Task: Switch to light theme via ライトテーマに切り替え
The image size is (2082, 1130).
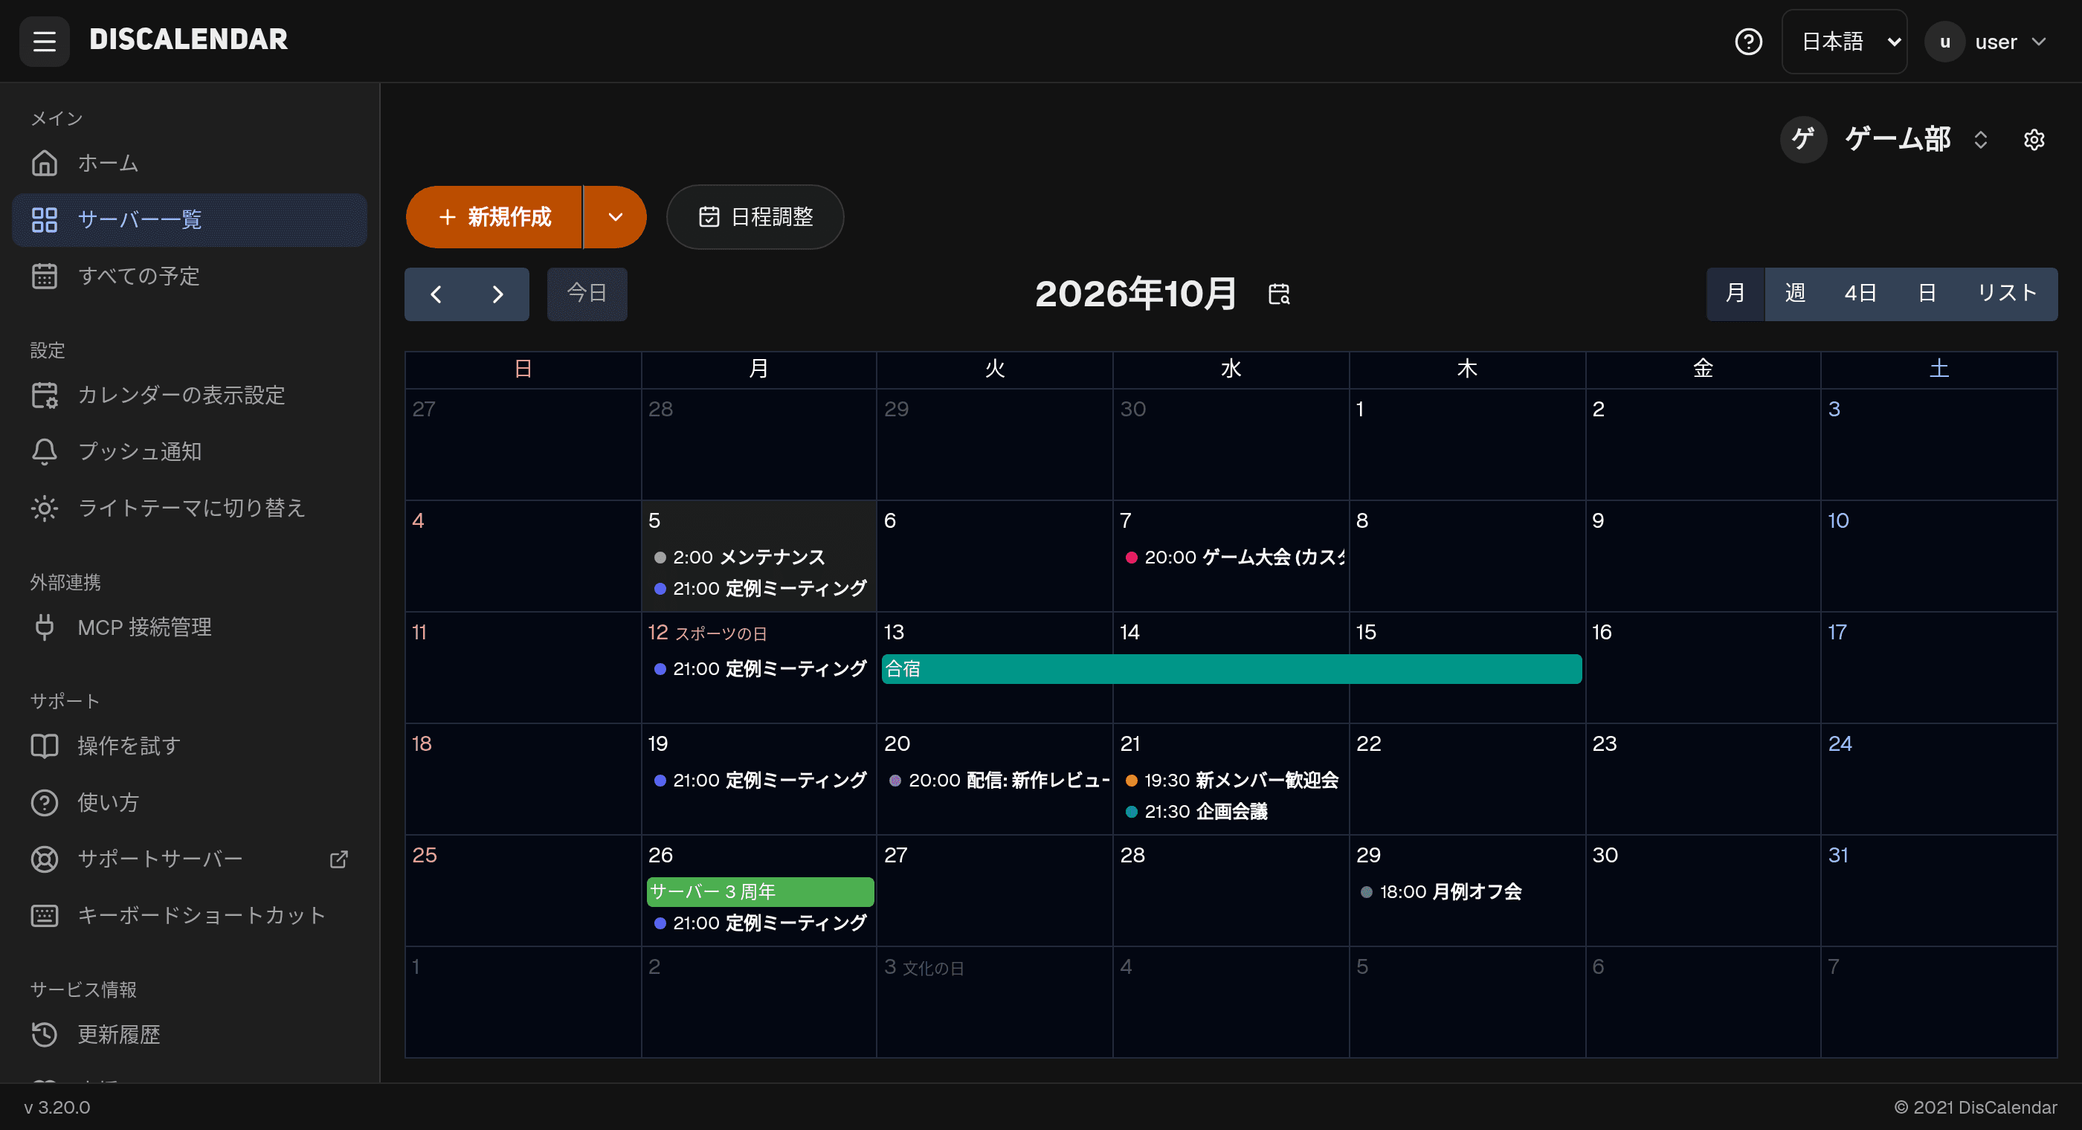Action: (189, 508)
